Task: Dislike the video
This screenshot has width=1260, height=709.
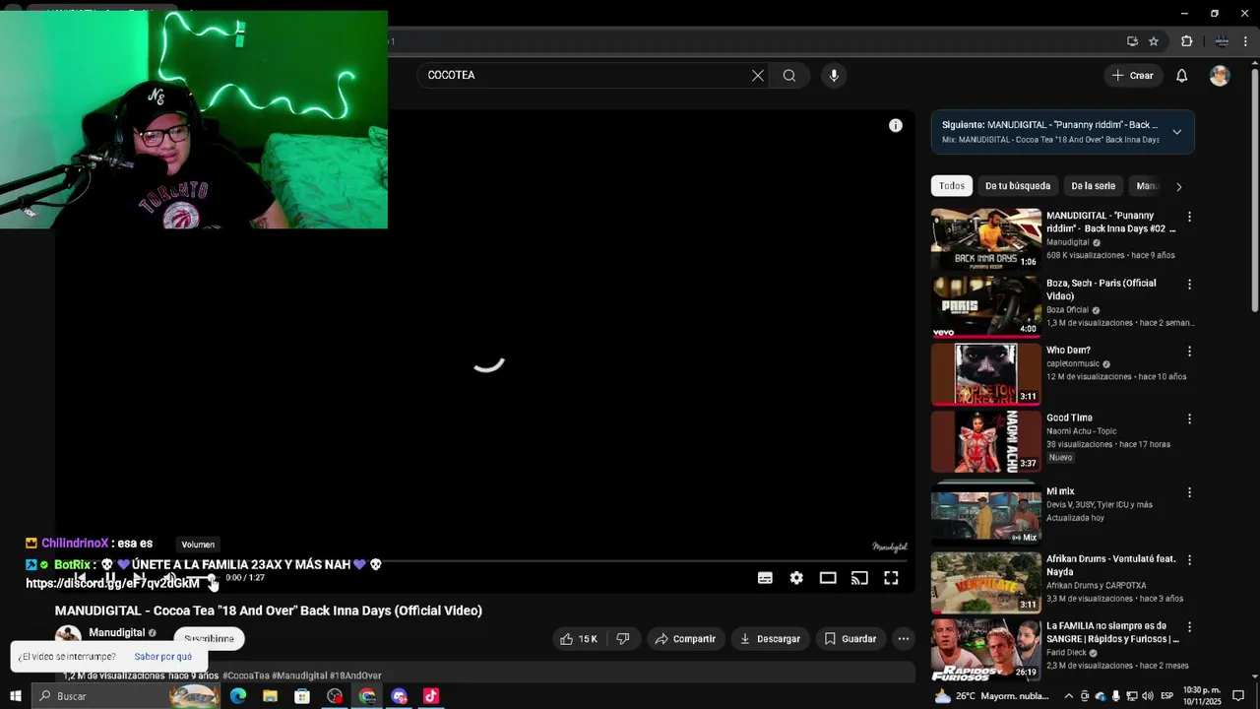Action: [x=623, y=639]
